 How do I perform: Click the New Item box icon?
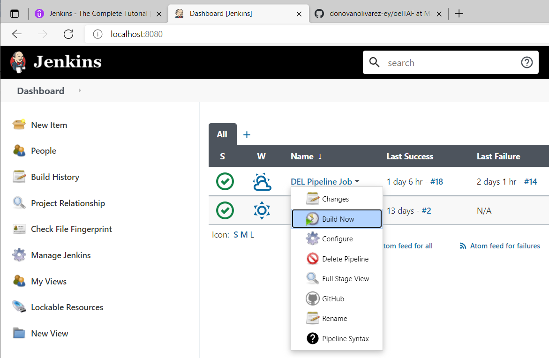coord(19,125)
